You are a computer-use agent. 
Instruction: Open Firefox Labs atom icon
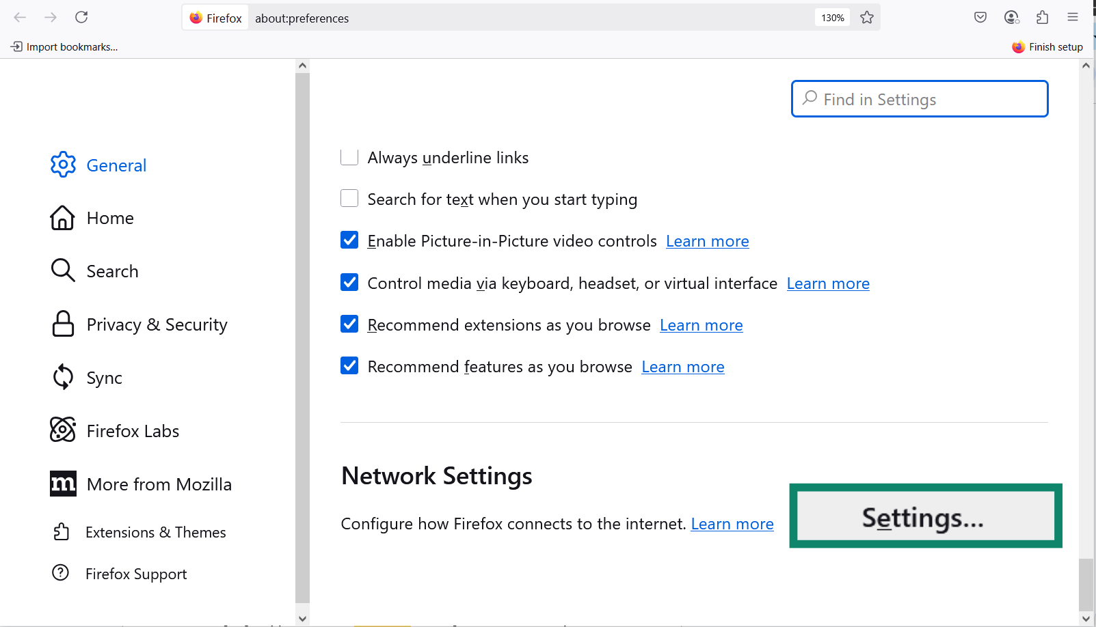pos(62,430)
